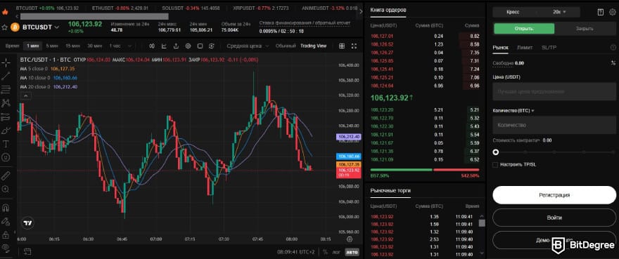Select the 1 час timeframe
619x259 pixels.
[x=115, y=46]
